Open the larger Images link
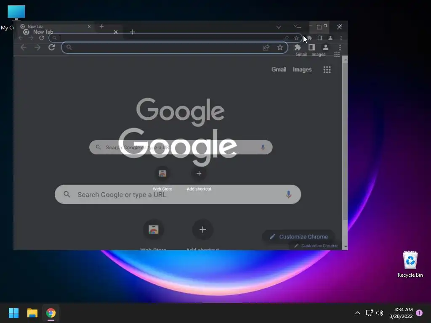The width and height of the screenshot is (431, 323). coord(302,69)
